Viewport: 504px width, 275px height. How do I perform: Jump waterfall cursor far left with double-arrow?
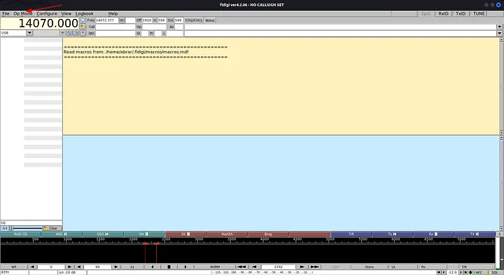[x=241, y=267]
